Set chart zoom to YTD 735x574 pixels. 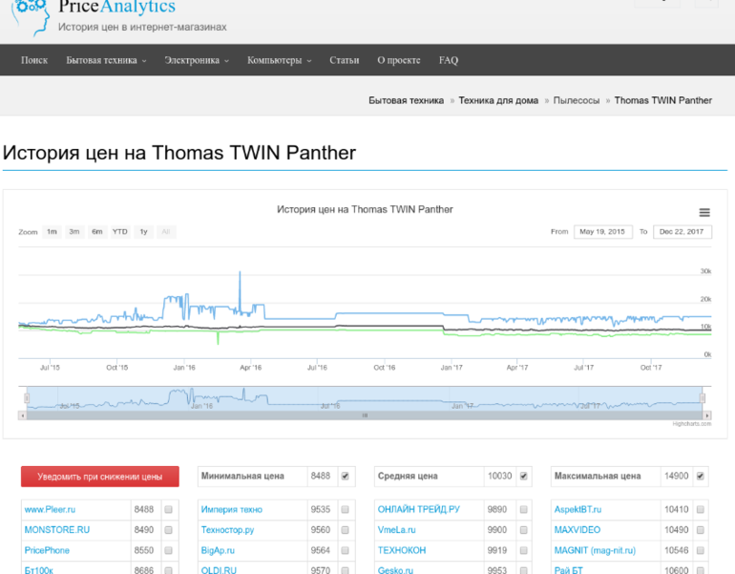pyautogui.click(x=120, y=232)
